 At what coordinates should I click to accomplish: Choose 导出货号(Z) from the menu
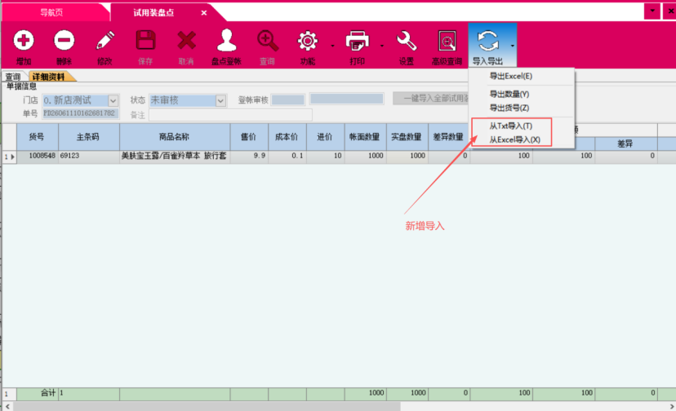(x=509, y=108)
